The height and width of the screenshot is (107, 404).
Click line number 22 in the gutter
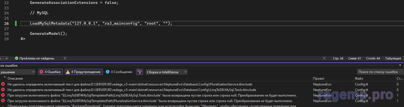(6, 3)
